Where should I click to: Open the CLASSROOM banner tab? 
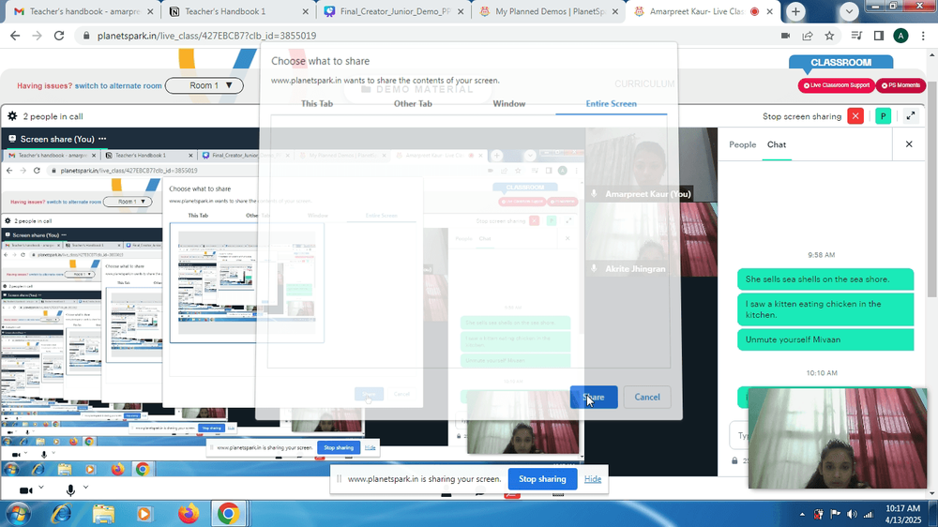[x=840, y=63]
